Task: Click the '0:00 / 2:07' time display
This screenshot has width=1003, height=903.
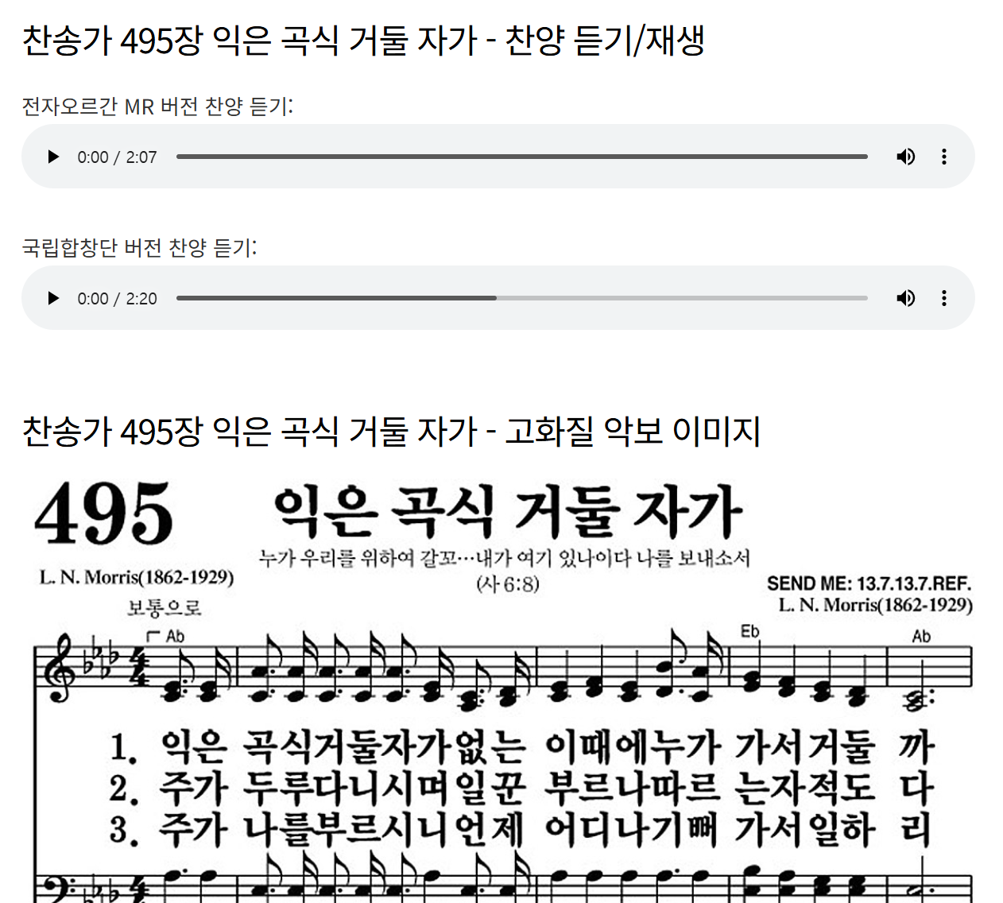Action: [x=117, y=157]
